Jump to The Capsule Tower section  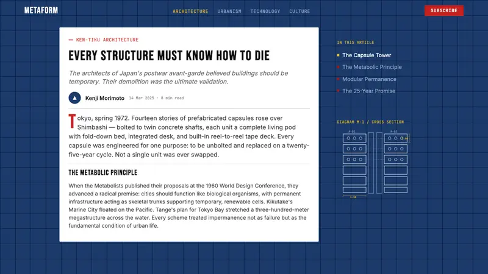[x=367, y=55]
